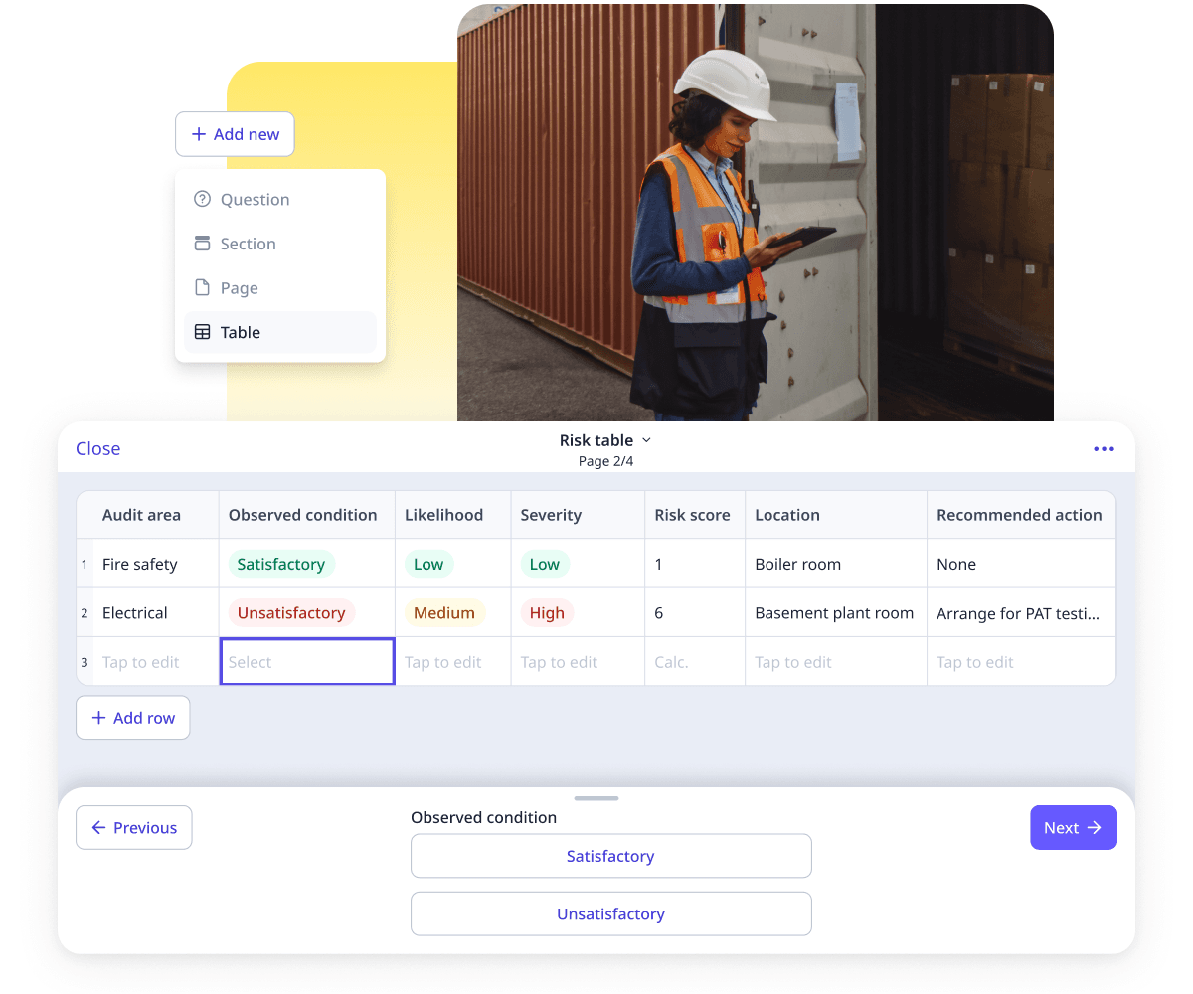This screenshot has height=994, width=1193.
Task: Click the Section layout icon
Action: pyautogui.click(x=202, y=244)
